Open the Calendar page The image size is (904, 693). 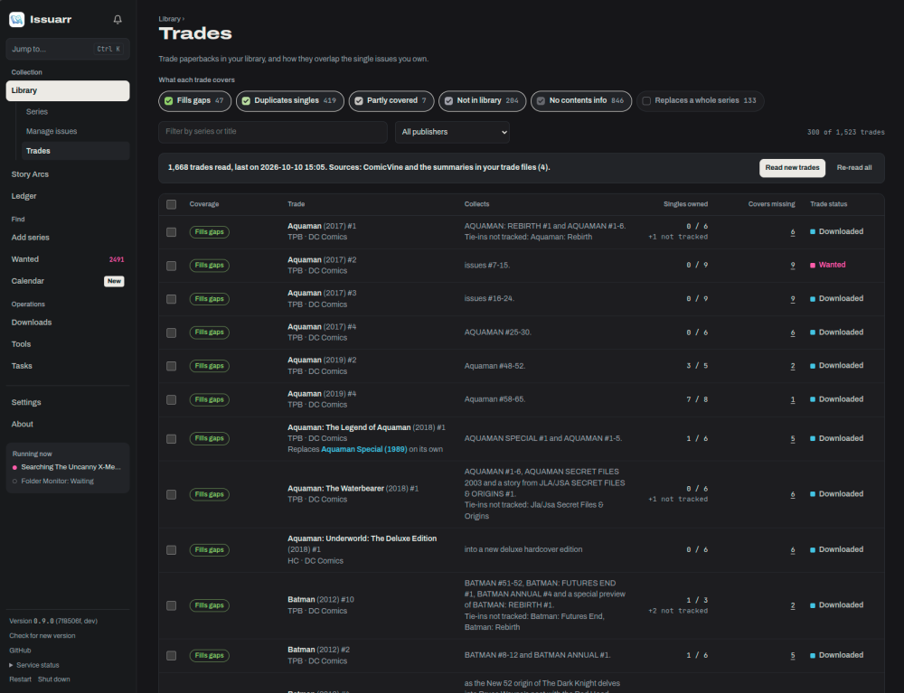[x=68, y=281]
